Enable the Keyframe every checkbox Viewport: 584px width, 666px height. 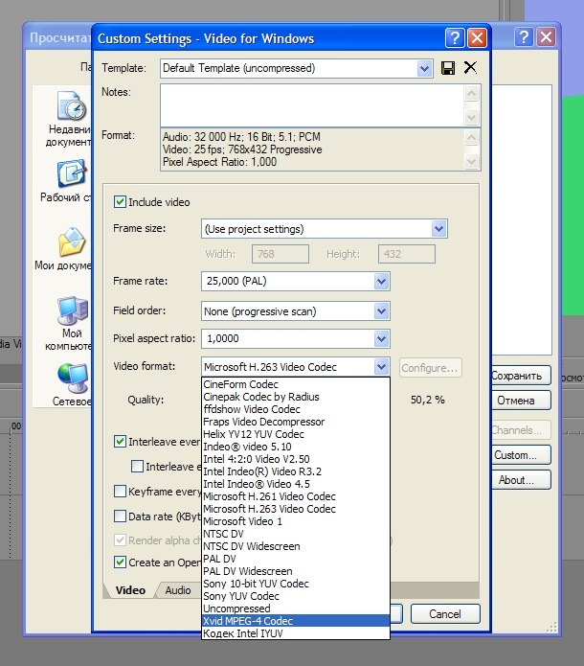[120, 491]
